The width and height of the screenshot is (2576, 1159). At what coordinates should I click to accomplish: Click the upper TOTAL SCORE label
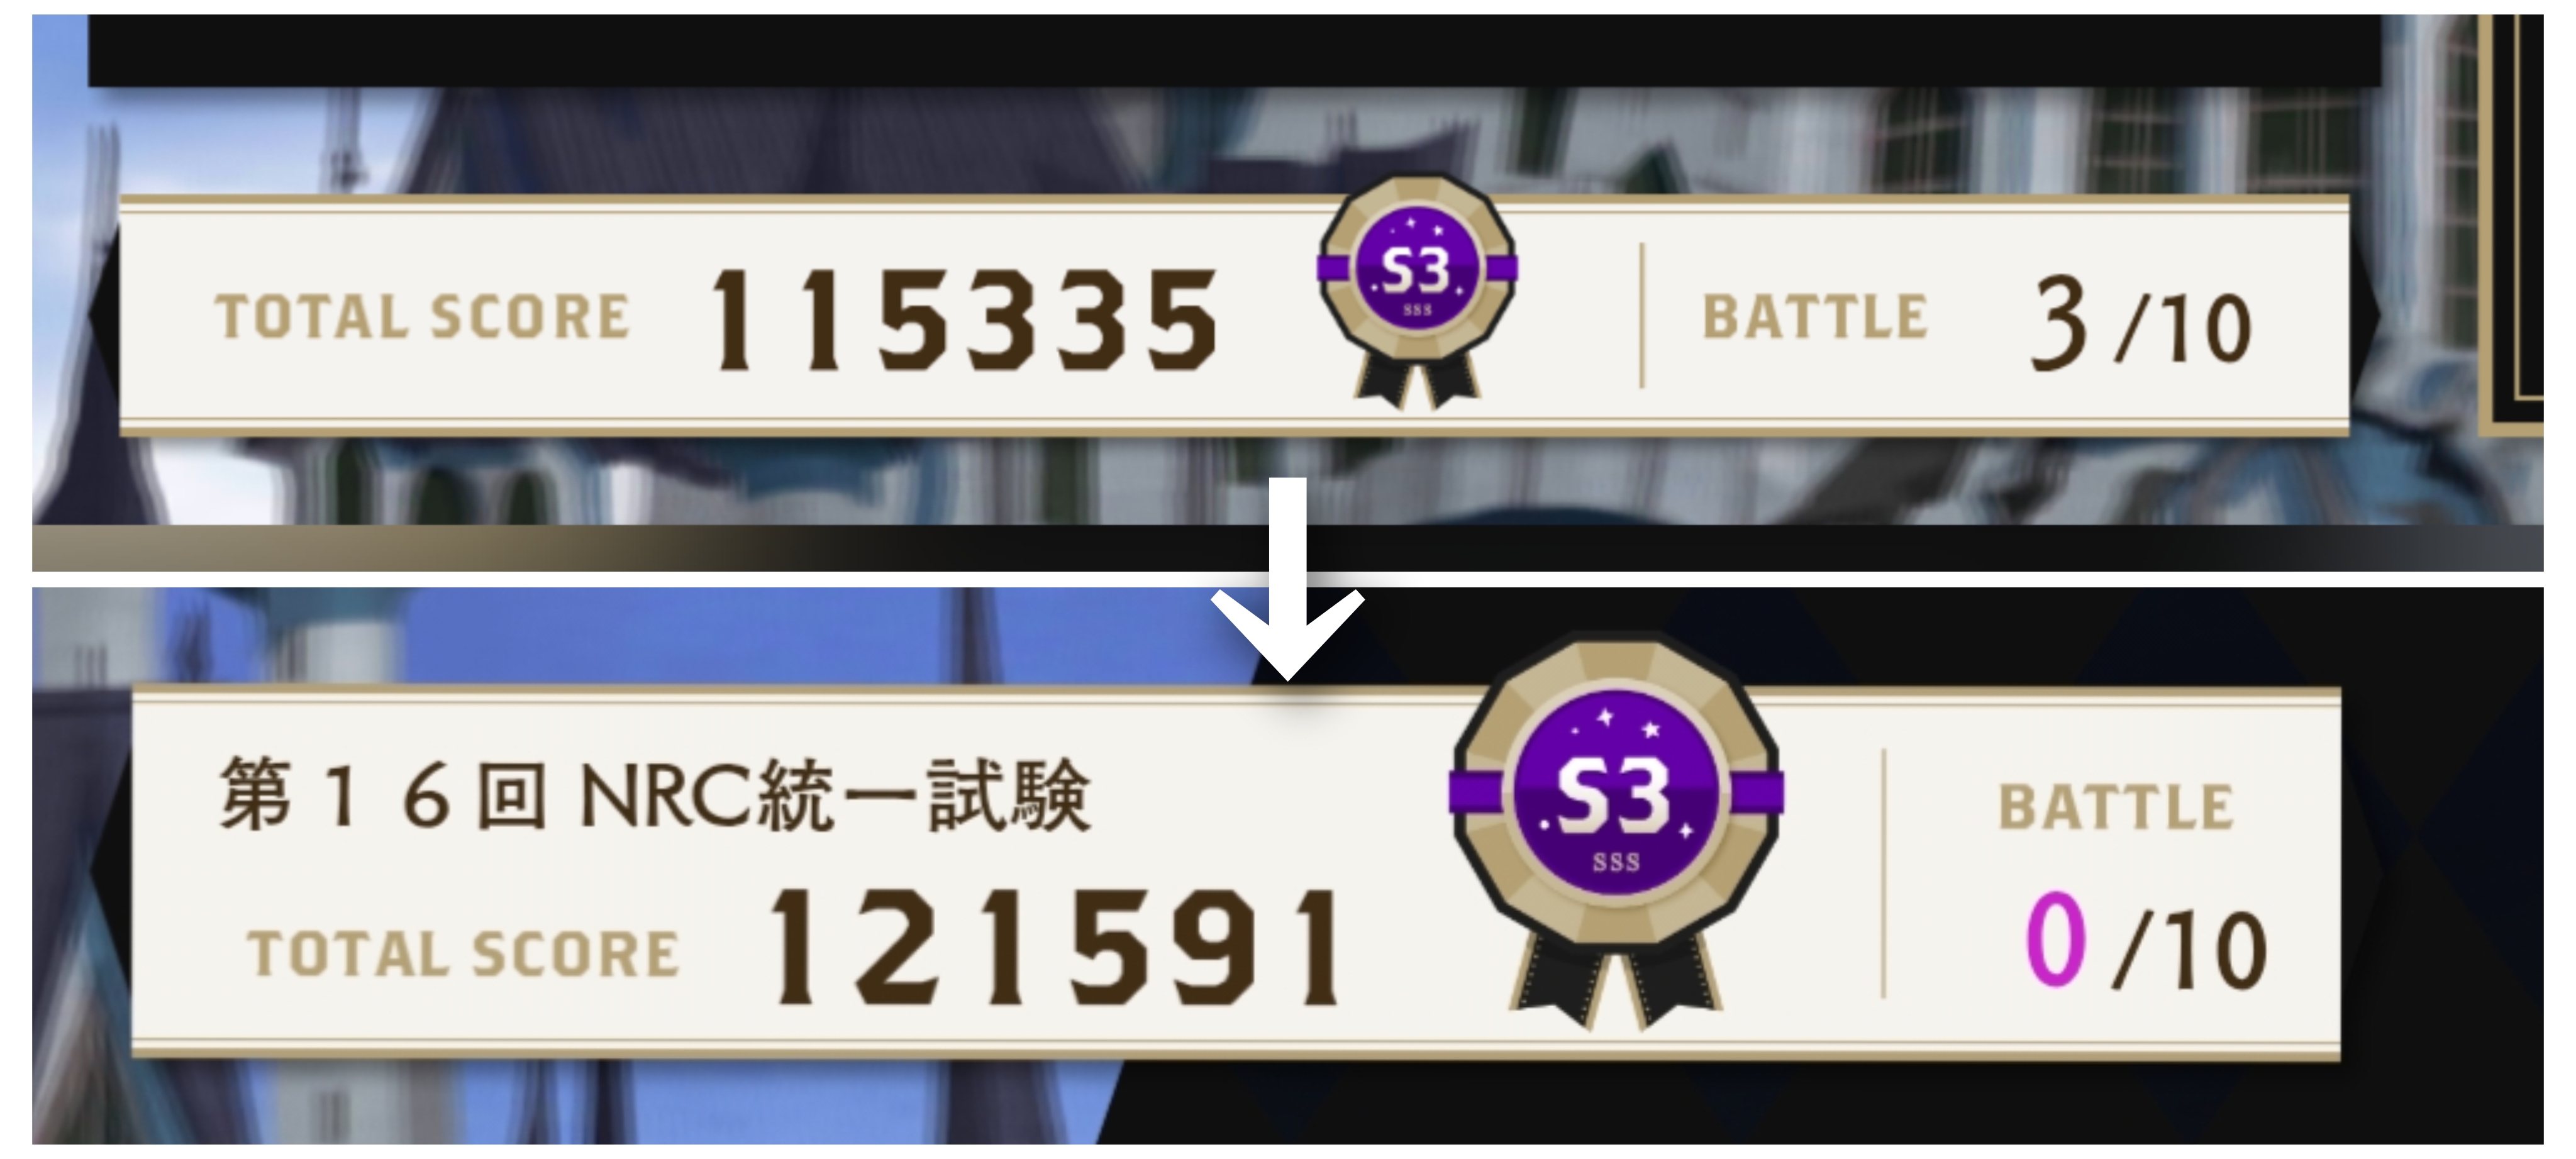click(x=422, y=318)
